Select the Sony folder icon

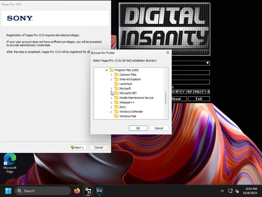pos(116,107)
